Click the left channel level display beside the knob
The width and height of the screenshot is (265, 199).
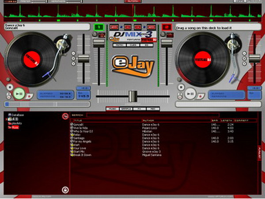102,35
